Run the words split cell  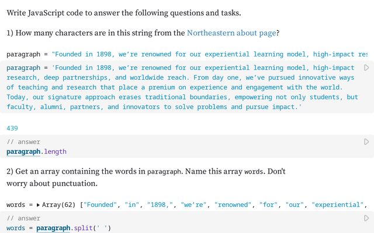[x=366, y=218]
